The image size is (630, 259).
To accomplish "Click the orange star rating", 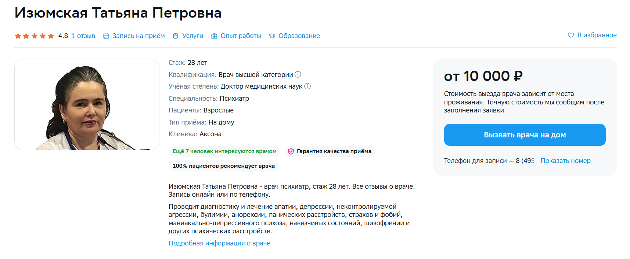I will point(34,36).
